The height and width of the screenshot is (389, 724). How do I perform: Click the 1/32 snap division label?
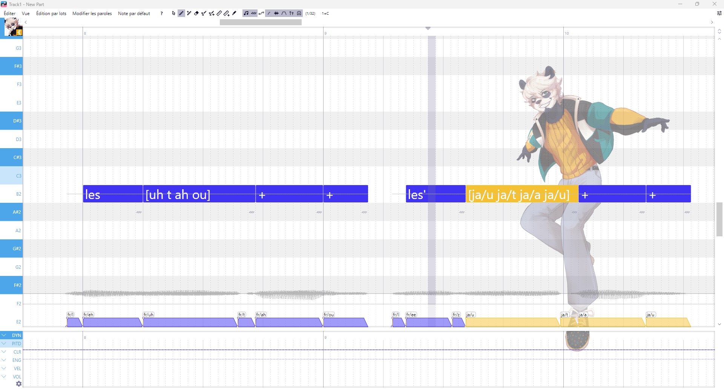pyautogui.click(x=310, y=14)
